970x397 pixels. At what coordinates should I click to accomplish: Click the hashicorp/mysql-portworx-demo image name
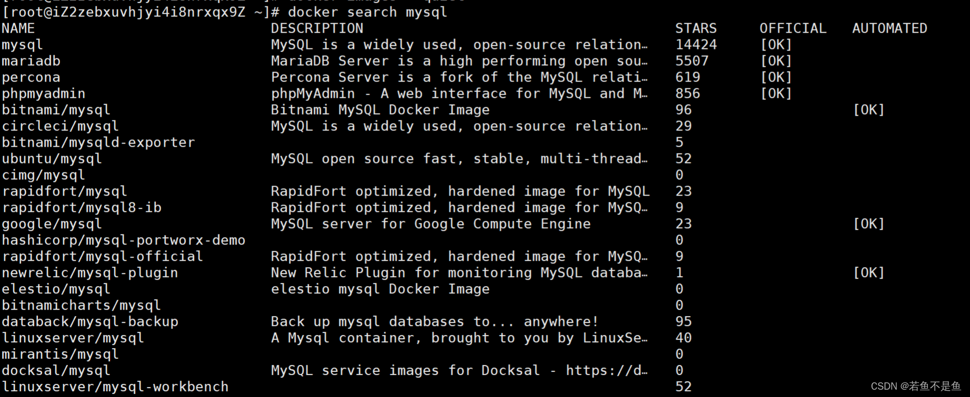124,240
